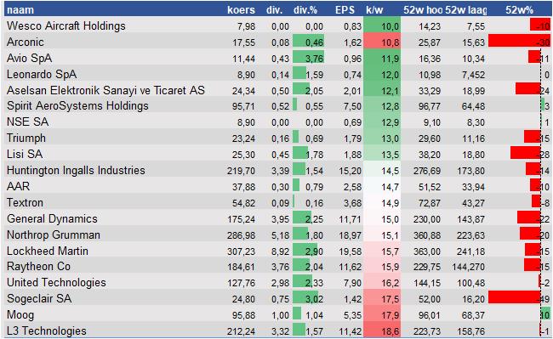Select Arconic's red k/w cell 10,8
Viewport: 553px width, 339px height.
click(382, 42)
